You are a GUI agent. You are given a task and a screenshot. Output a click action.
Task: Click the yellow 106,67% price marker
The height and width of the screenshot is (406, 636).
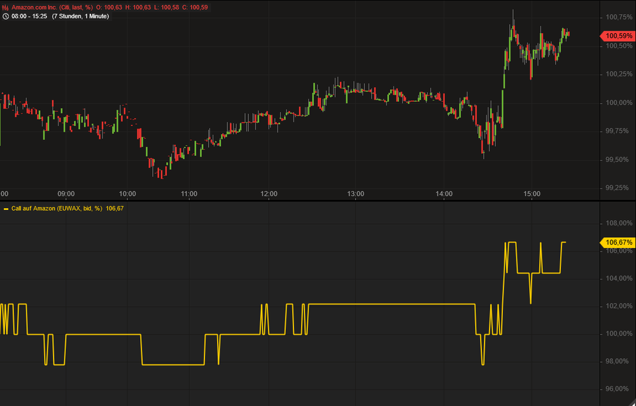pyautogui.click(x=619, y=242)
